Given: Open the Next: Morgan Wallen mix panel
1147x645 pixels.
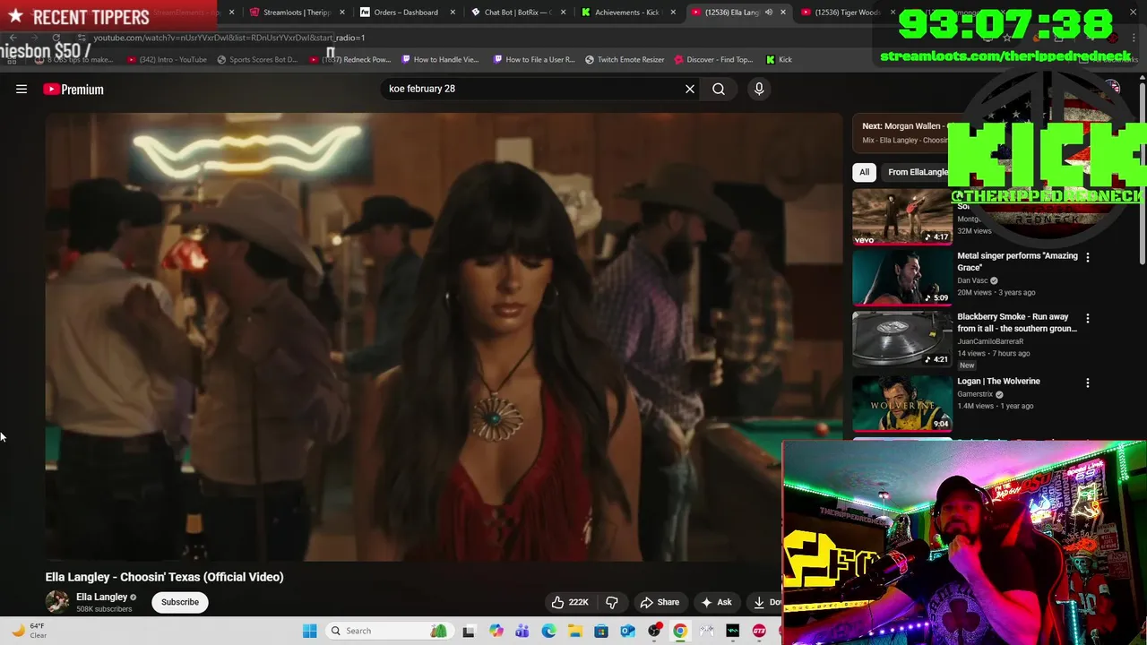Looking at the screenshot, I should (903, 133).
